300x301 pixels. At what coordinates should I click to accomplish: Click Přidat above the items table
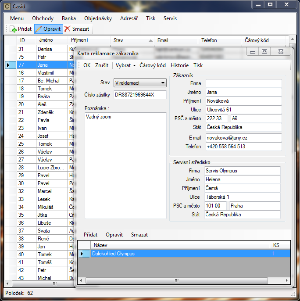pos(90,235)
